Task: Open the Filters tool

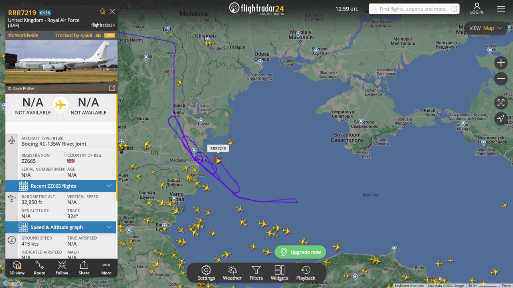Action: pyautogui.click(x=256, y=273)
